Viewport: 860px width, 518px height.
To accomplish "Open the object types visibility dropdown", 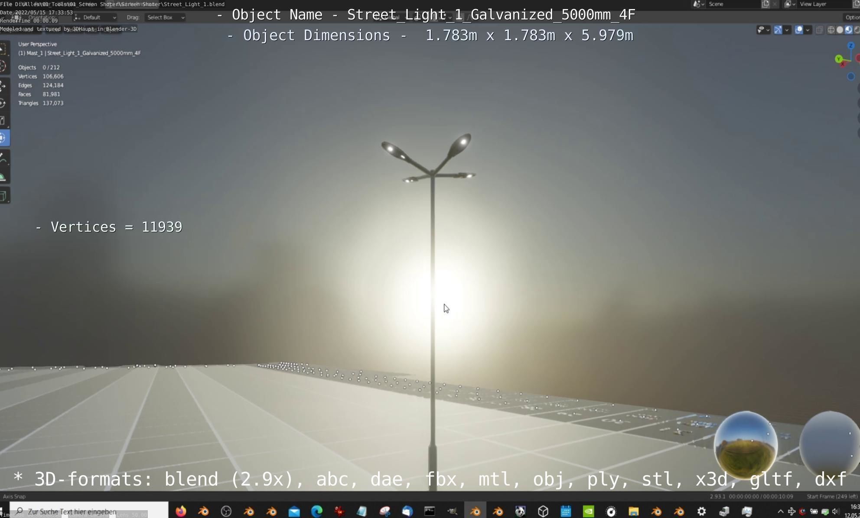I will tap(763, 30).
